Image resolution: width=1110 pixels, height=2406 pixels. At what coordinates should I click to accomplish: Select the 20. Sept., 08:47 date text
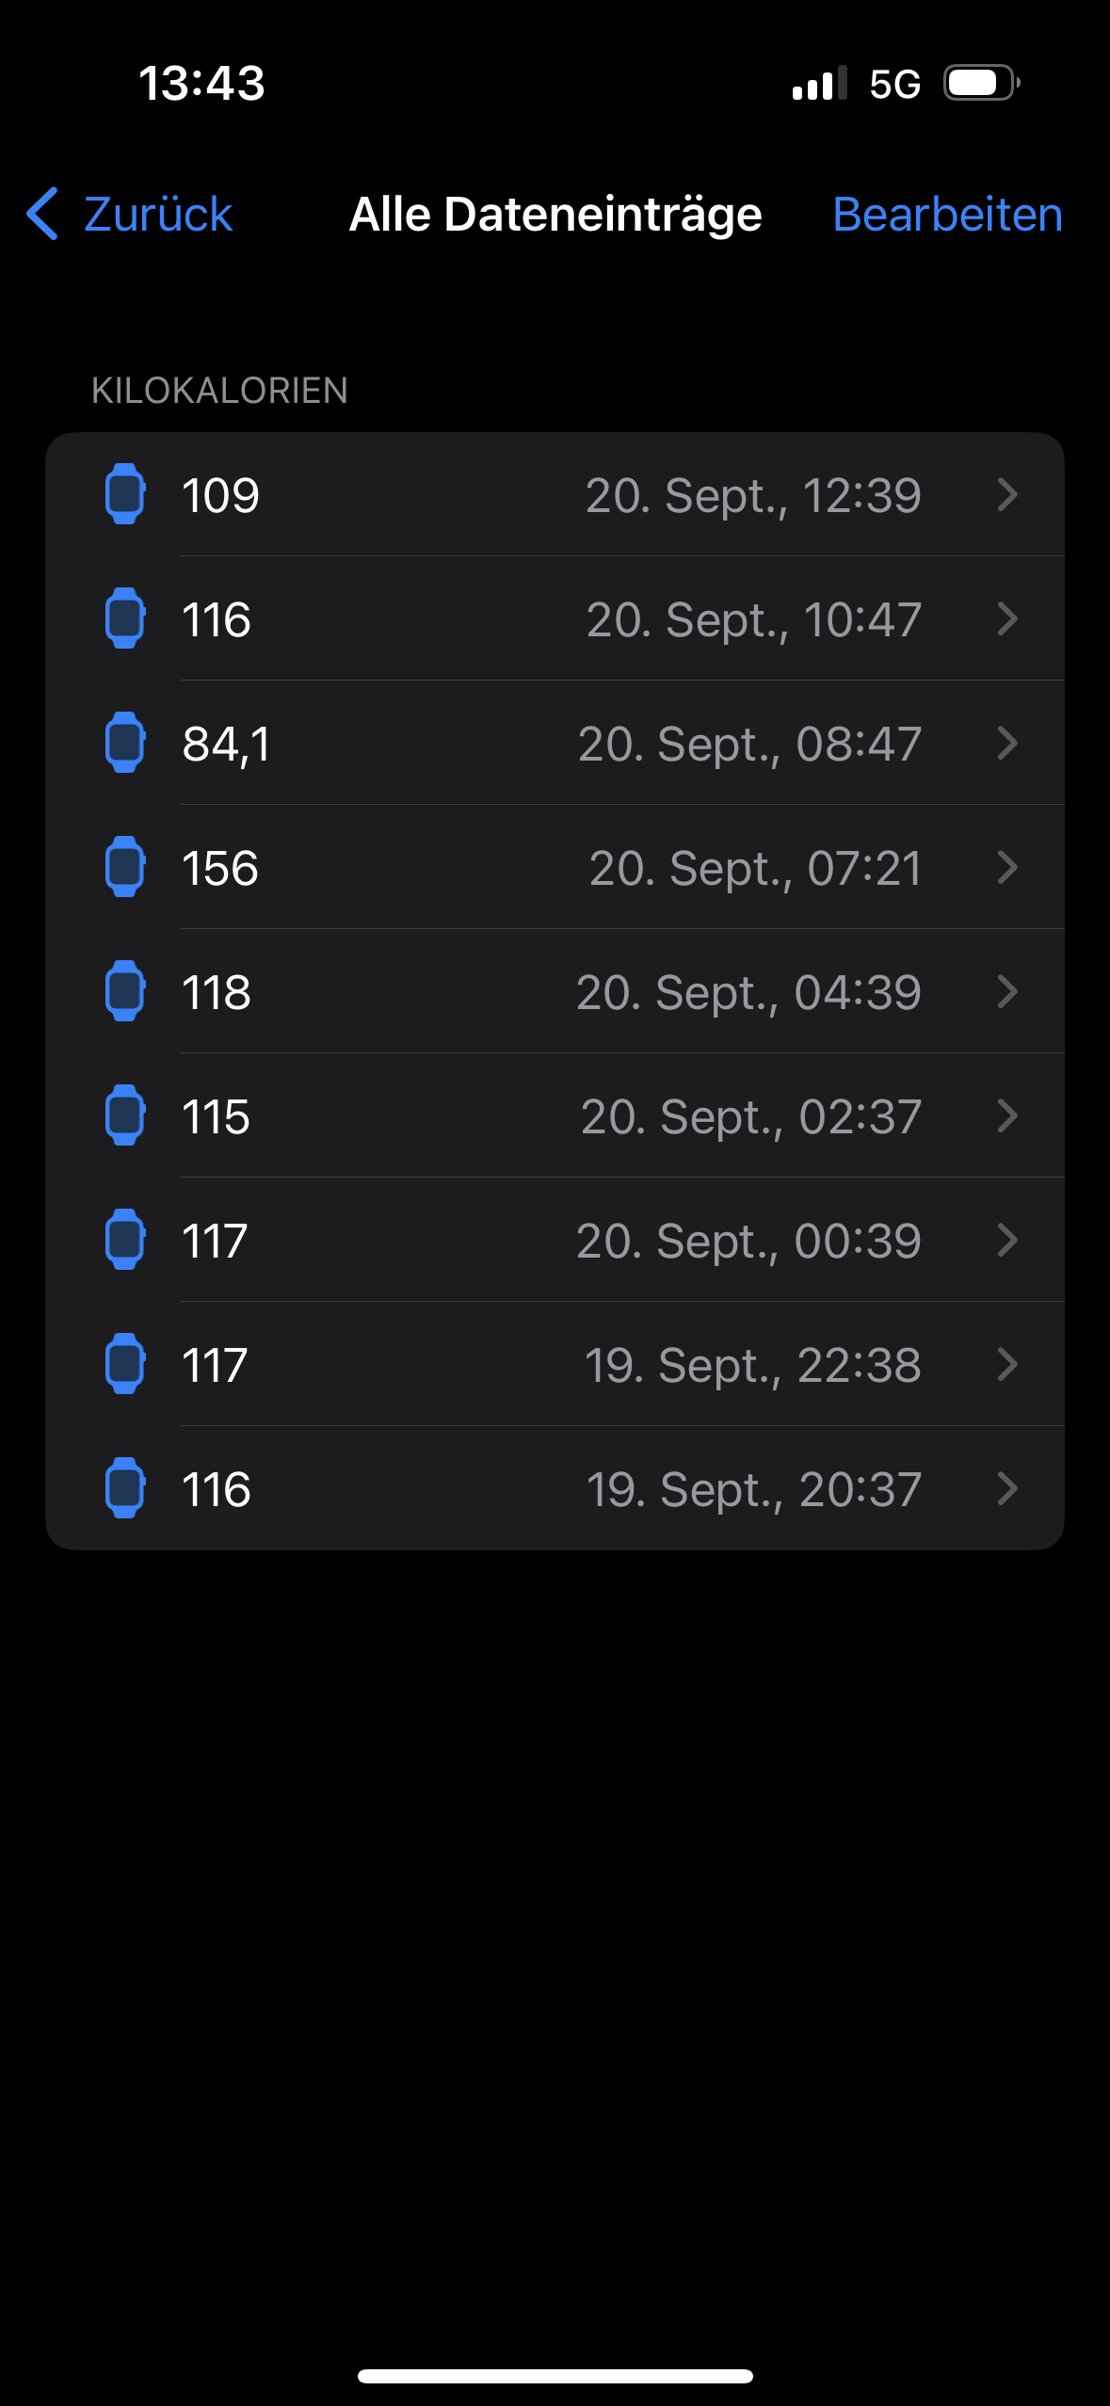749,744
